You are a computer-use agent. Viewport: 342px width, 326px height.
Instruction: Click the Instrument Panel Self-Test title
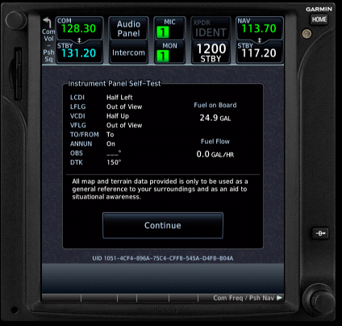tap(115, 83)
